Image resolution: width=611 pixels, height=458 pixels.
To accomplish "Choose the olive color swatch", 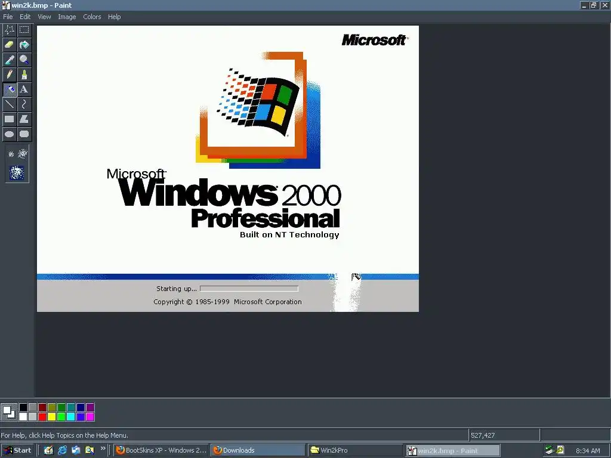I will [x=52, y=407].
